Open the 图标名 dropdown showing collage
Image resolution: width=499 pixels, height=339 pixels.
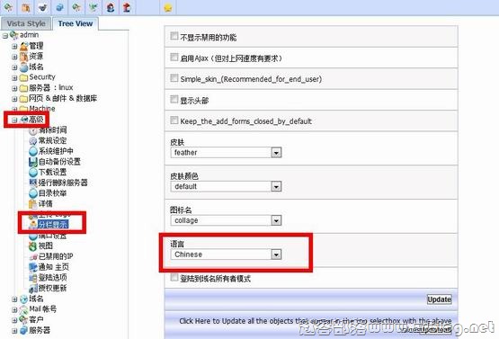pos(226,220)
